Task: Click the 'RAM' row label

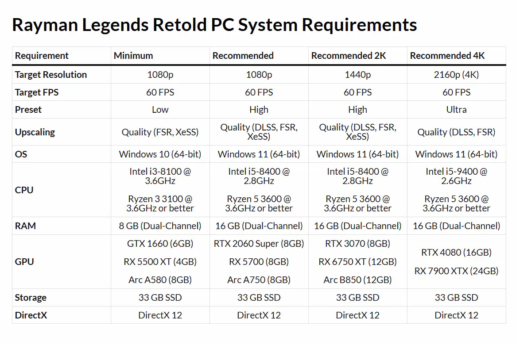Action: [x=25, y=226]
